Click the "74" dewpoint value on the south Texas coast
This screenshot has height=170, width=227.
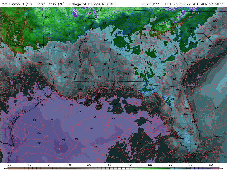click(x=11, y=146)
